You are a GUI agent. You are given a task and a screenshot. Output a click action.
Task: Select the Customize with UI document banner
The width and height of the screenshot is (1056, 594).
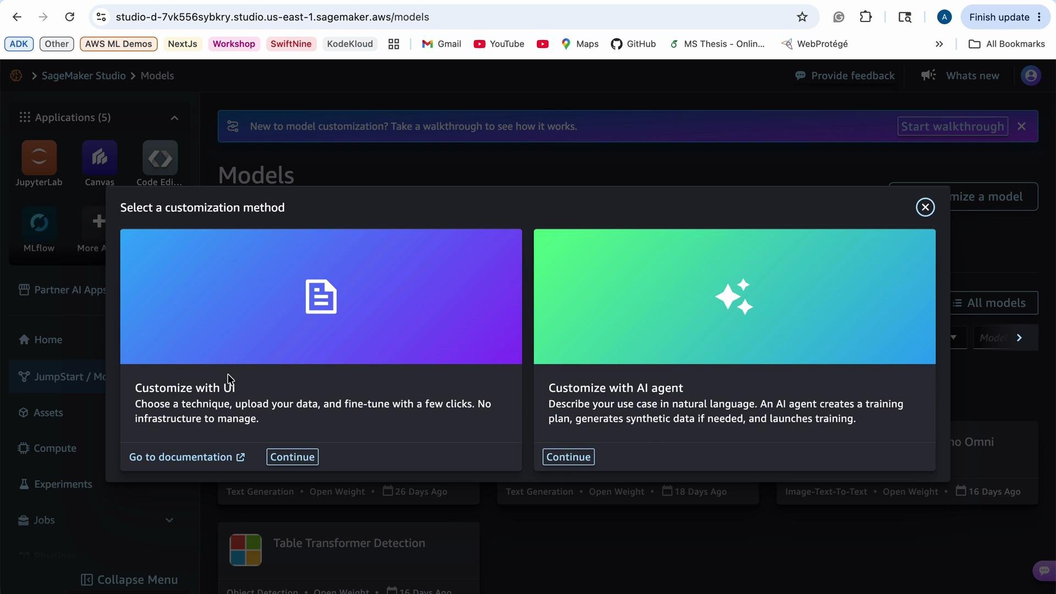[321, 296]
